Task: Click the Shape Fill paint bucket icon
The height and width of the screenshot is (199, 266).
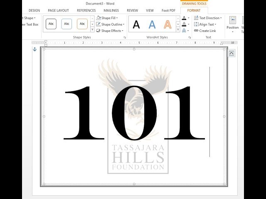Action: [x=99, y=18]
